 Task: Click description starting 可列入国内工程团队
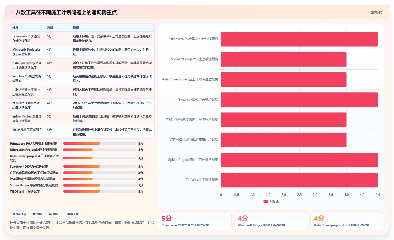coord(112,92)
